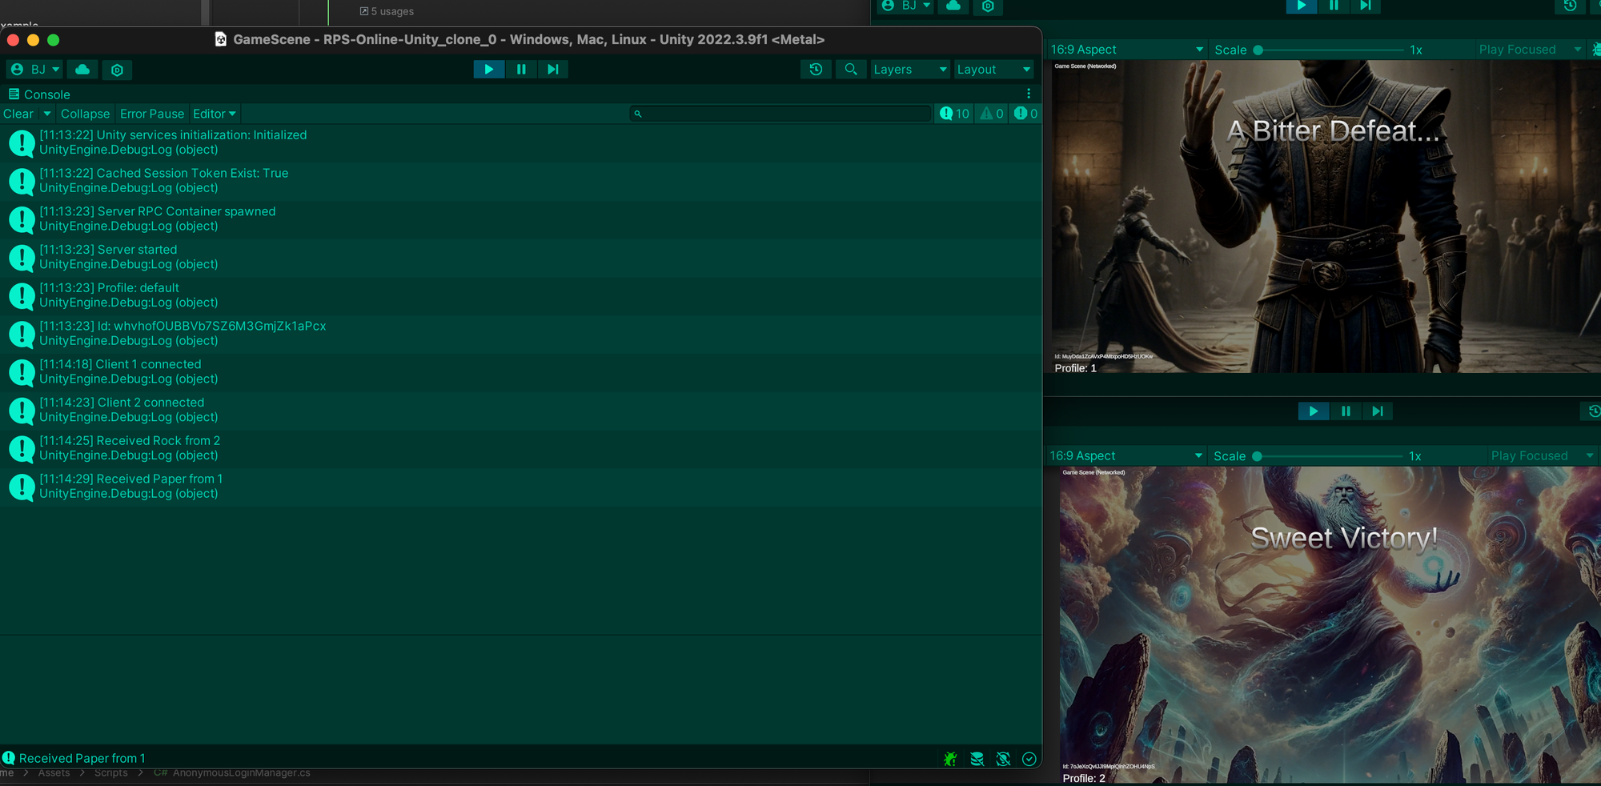This screenshot has height=786, width=1601.
Task: Open Unity search with magnifying glass icon
Action: click(851, 70)
